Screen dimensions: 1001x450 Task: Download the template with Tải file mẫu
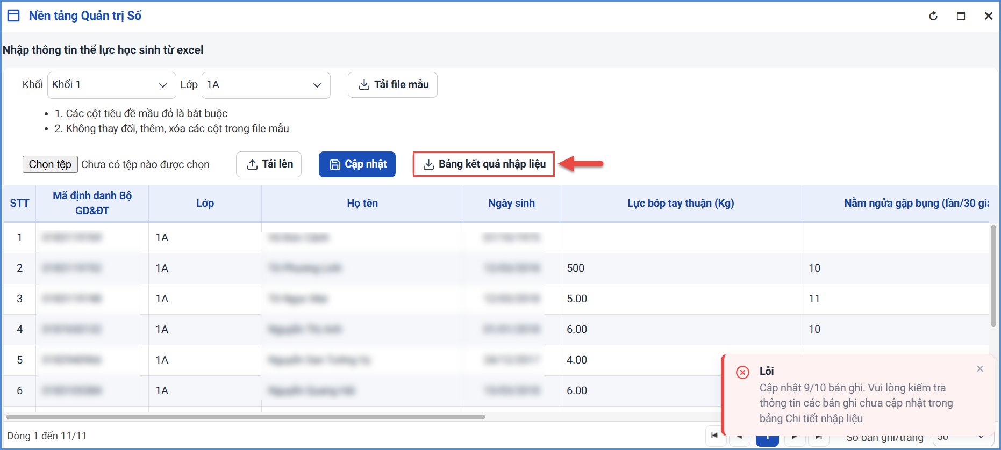pos(392,85)
